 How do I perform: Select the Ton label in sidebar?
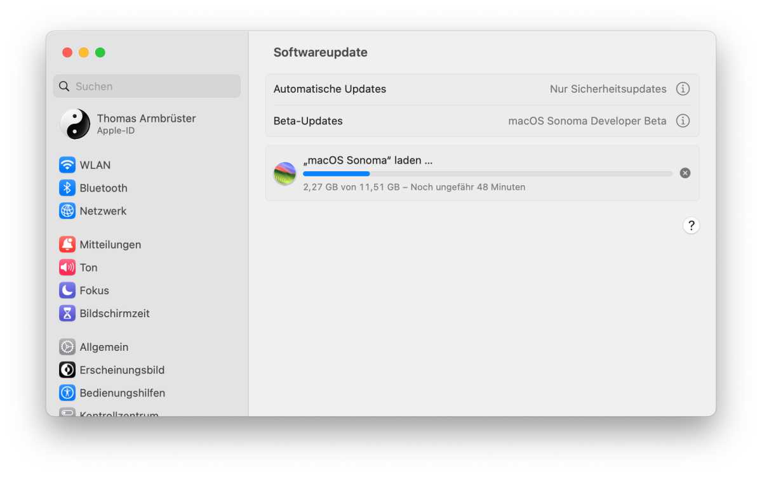(88, 267)
